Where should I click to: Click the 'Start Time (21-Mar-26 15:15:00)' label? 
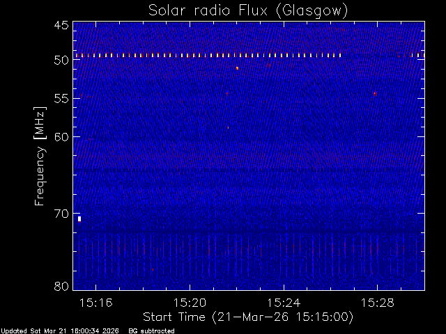pos(248,317)
